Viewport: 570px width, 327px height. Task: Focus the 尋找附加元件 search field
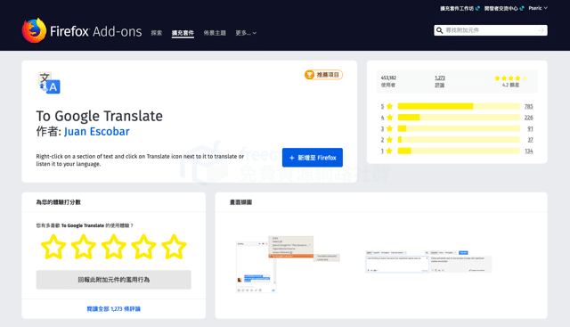(x=491, y=30)
